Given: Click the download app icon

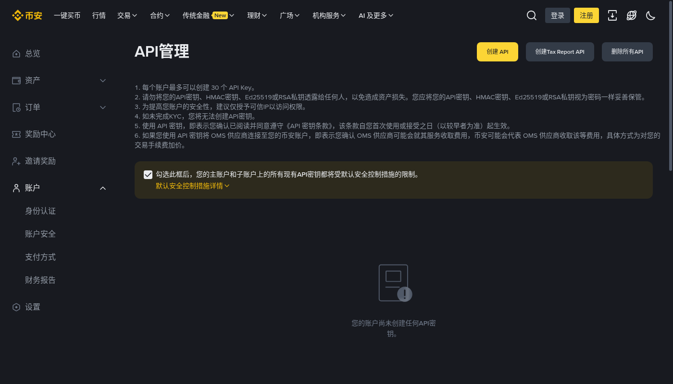Looking at the screenshot, I should tap(612, 15).
